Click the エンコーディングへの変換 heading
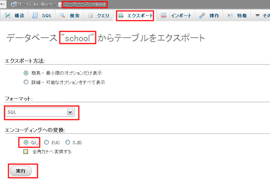This screenshot has height=179, width=270. coord(35,130)
